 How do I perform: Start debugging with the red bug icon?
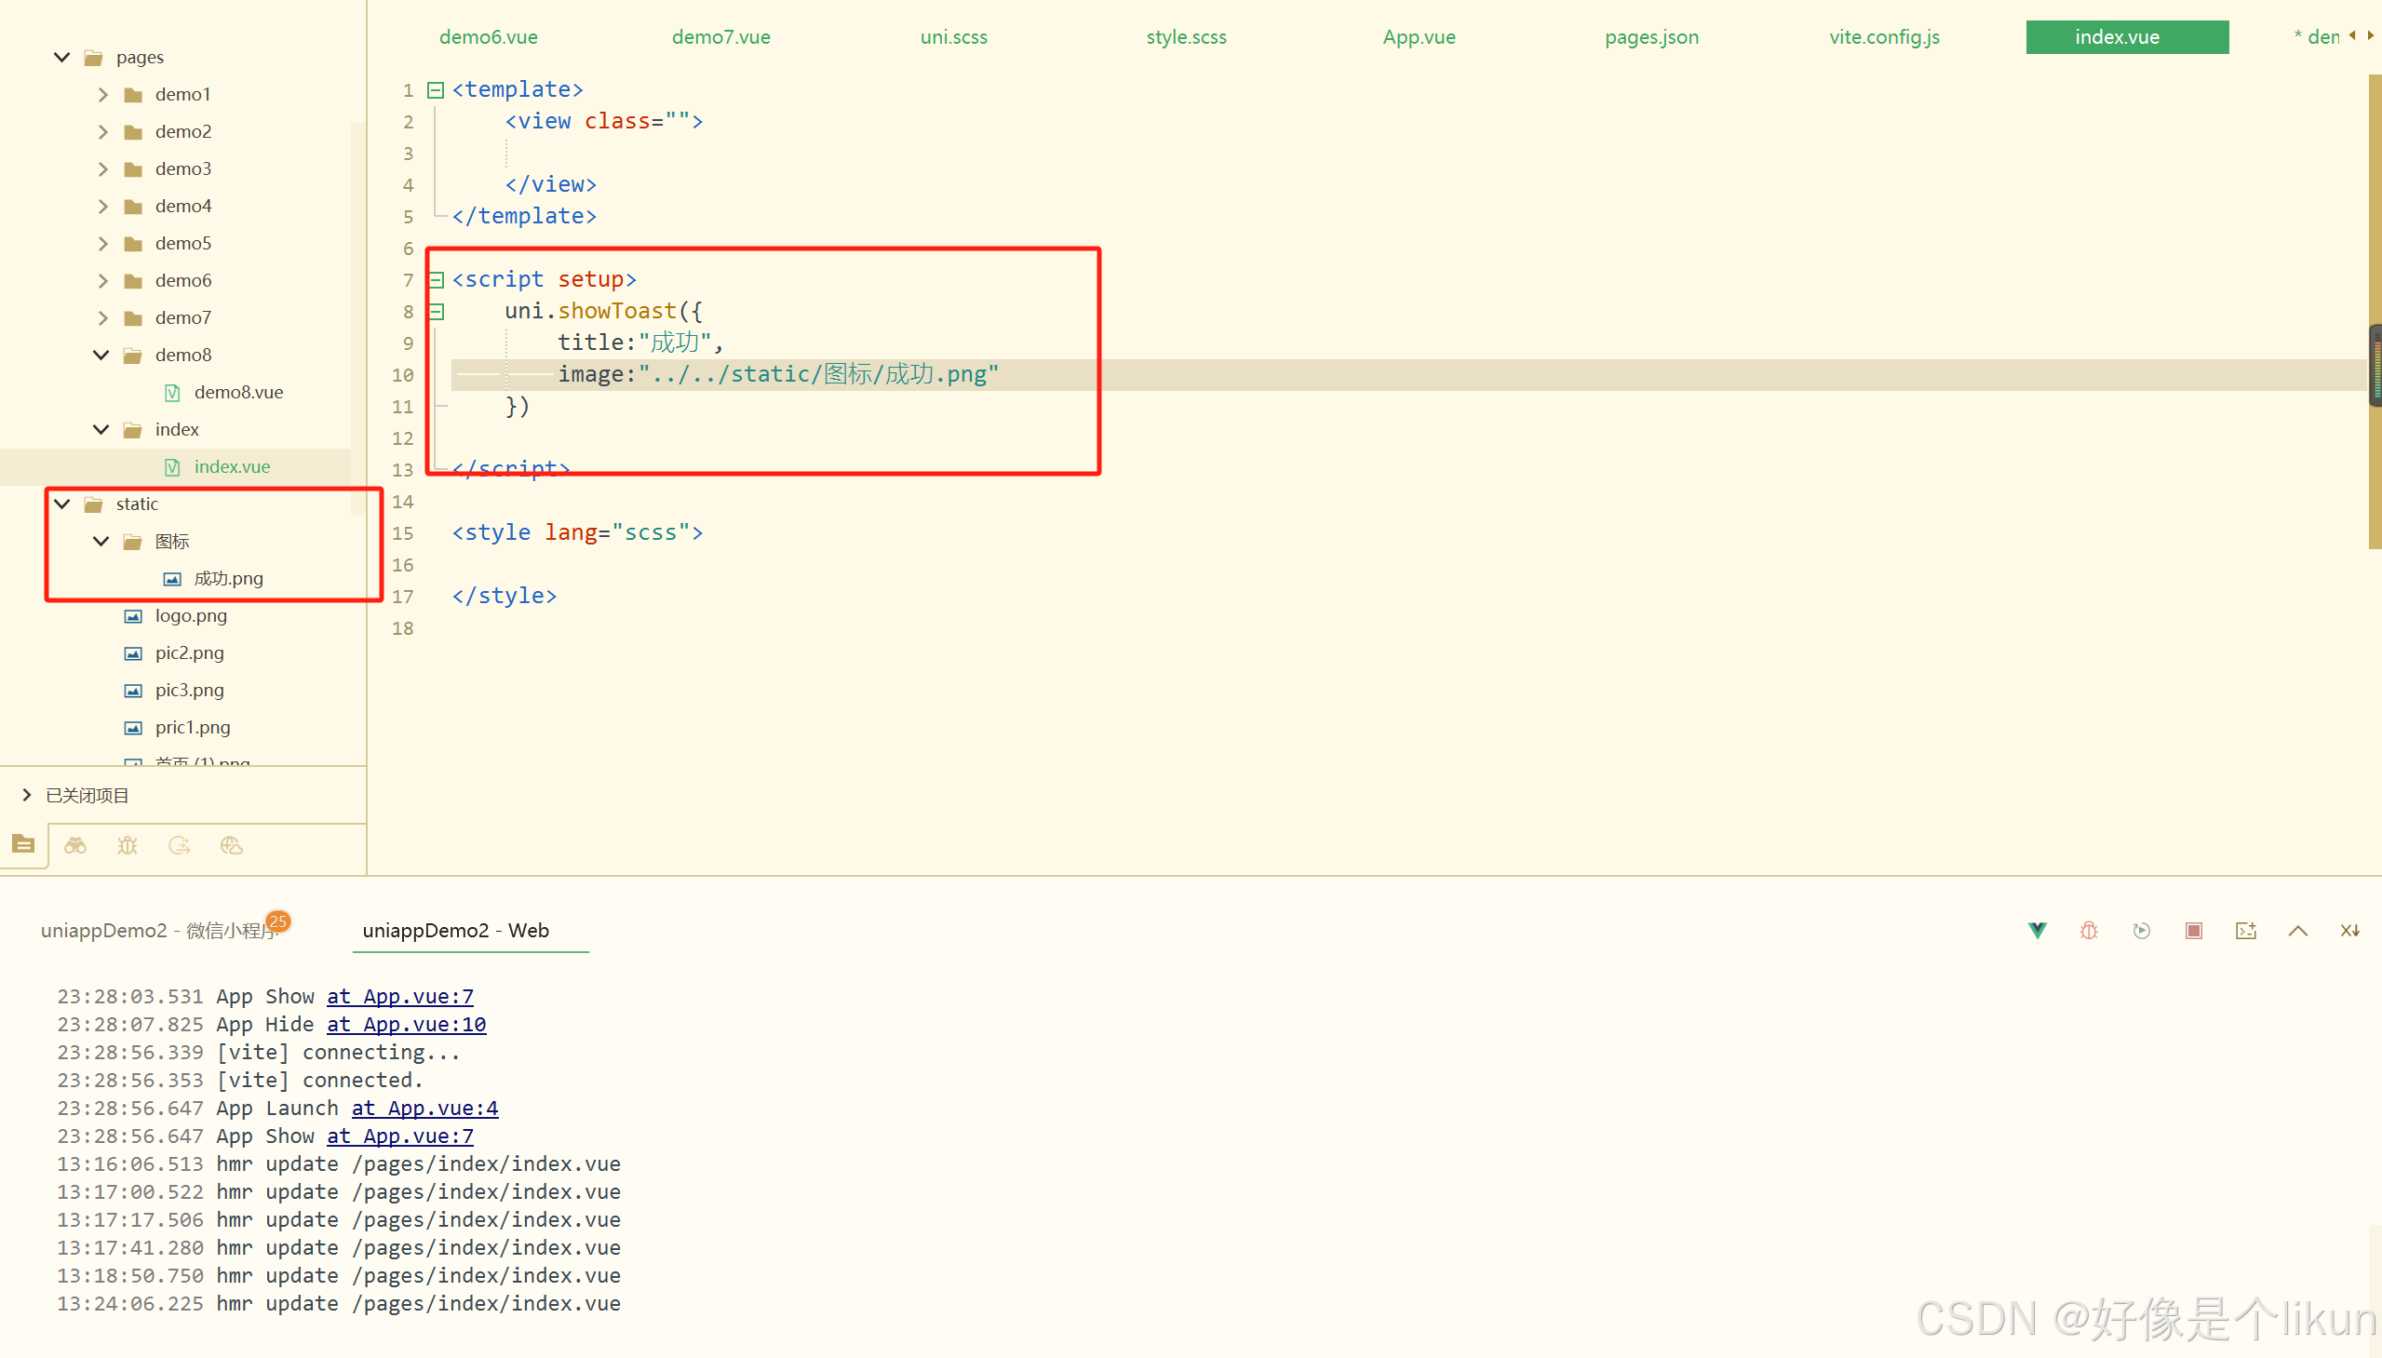(2089, 930)
